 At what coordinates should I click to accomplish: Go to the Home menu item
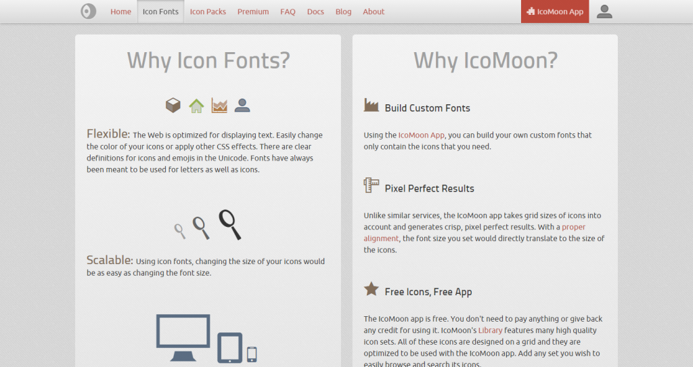pyautogui.click(x=120, y=12)
